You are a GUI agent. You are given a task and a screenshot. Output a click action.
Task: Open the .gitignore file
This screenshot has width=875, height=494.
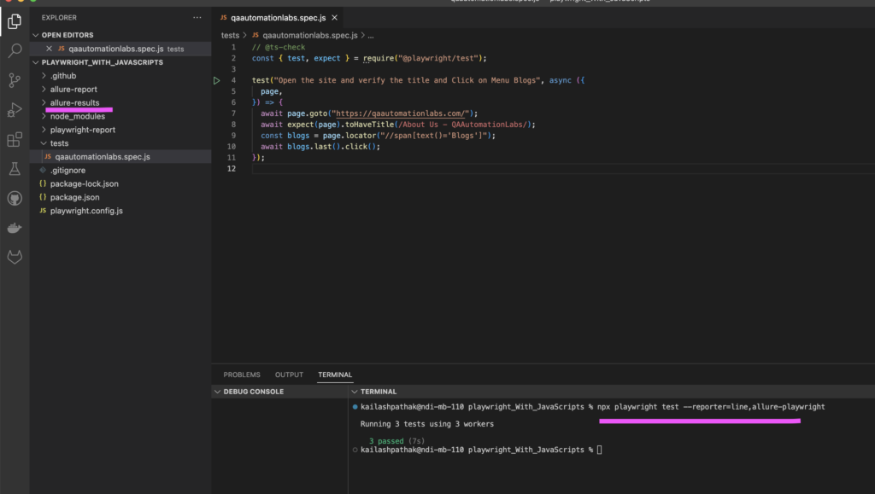click(x=68, y=171)
